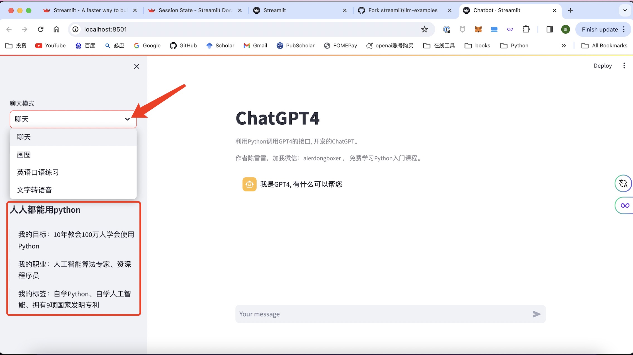This screenshot has width=633, height=355.
Task: Click purple infinity extension in toolbar
Action: [510, 29]
